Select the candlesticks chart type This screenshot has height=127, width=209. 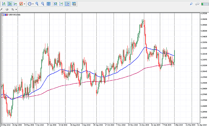10,4
